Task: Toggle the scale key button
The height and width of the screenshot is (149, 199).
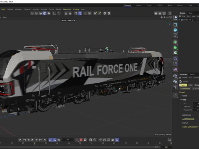Action: pos(109,140)
